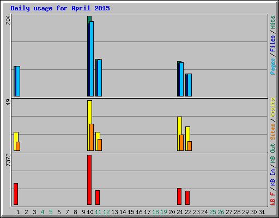Select the day 21 orange sites bar

pos(181,143)
